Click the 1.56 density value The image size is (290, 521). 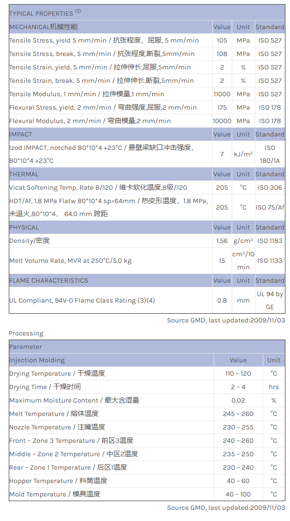(222, 241)
